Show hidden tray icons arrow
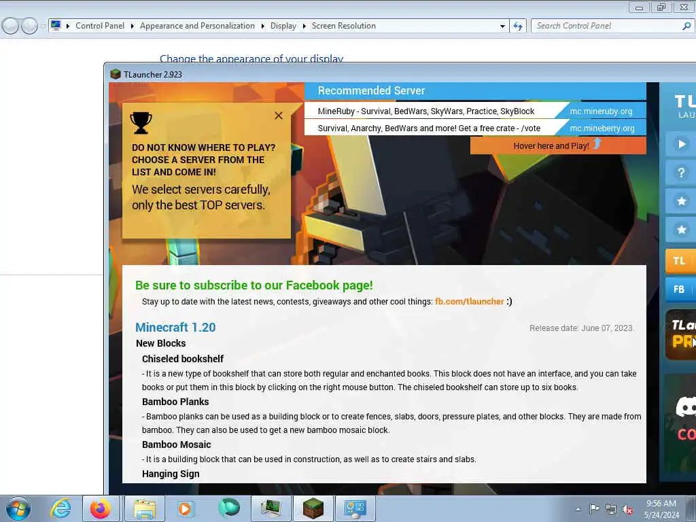 point(578,509)
